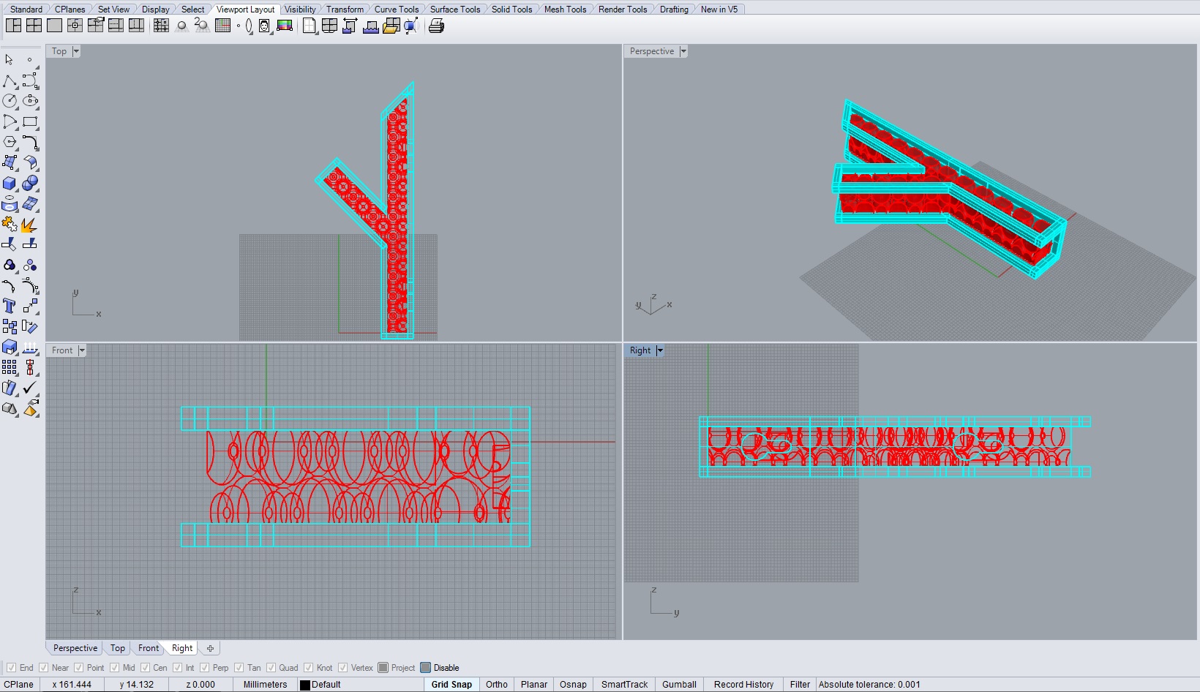1200x692 pixels.
Task: Add a new viewport tab with plus button
Action: pyautogui.click(x=210, y=648)
